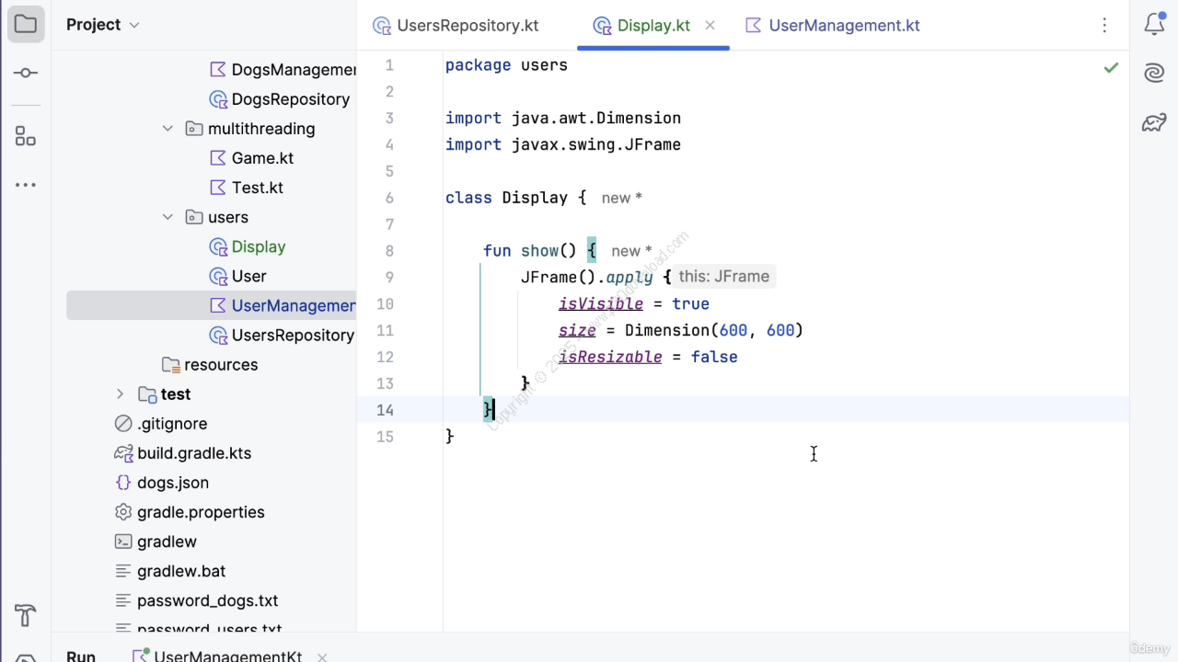Switch to the UsersRepository.kt tab
This screenshot has width=1178, height=662.
pyautogui.click(x=456, y=26)
